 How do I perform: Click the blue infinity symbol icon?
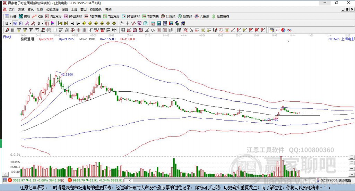pos(289,30)
